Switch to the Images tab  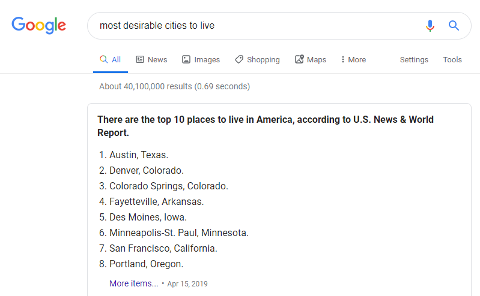click(x=201, y=59)
